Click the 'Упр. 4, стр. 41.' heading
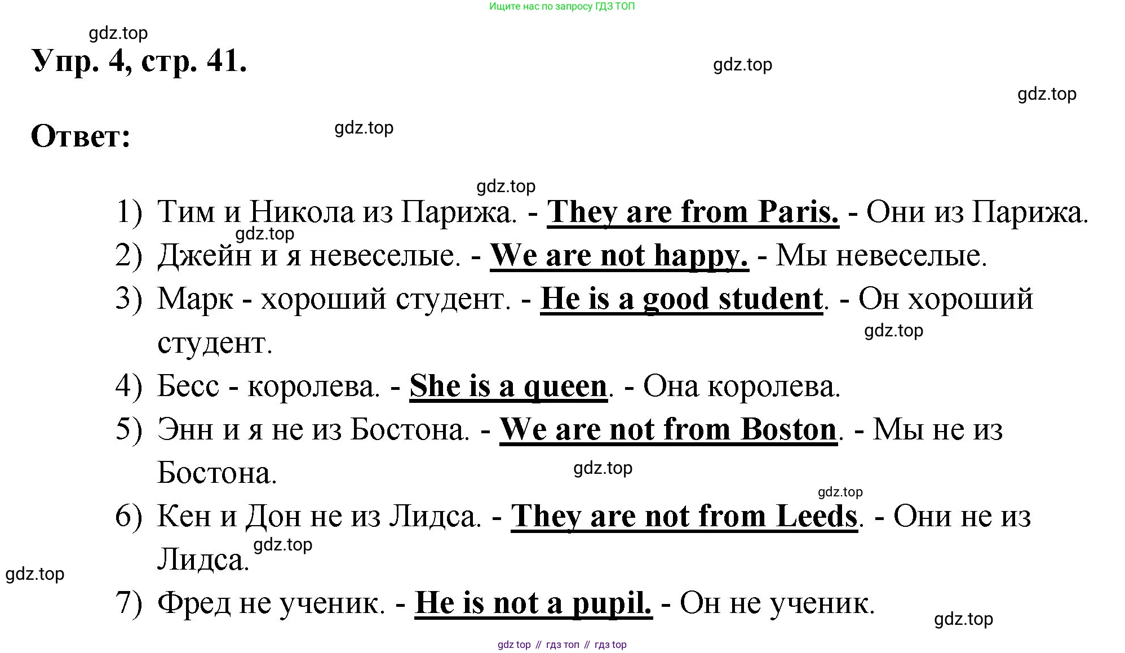This screenshot has height=653, width=1125. point(139,60)
